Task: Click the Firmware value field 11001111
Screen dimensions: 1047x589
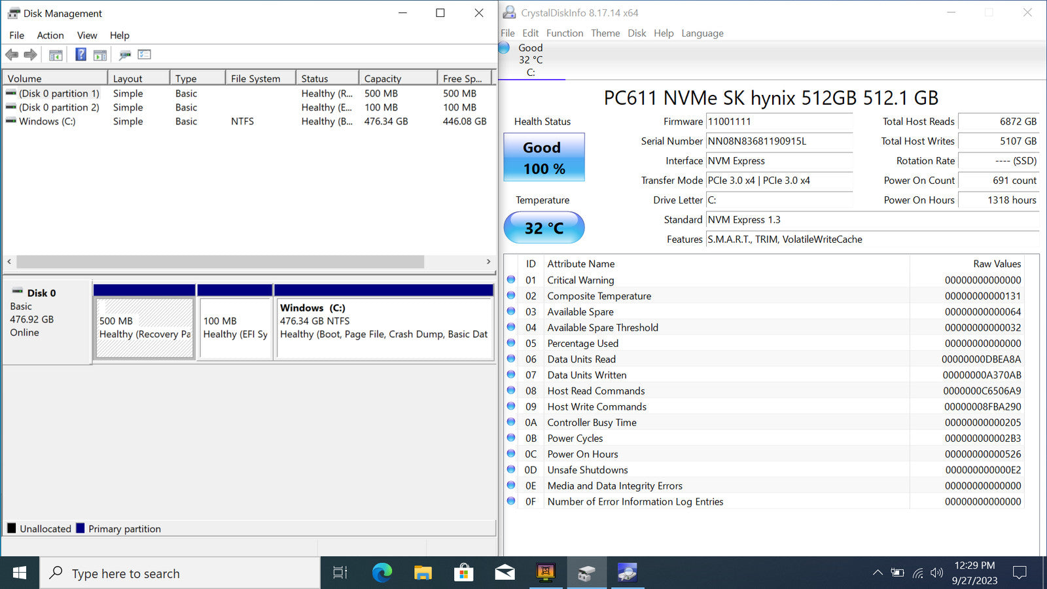Action: [x=779, y=122]
